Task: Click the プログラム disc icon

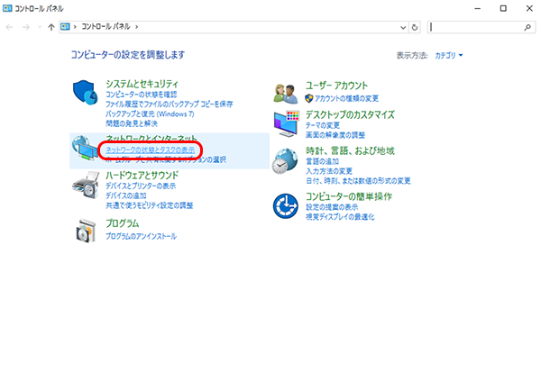Action: (86, 231)
